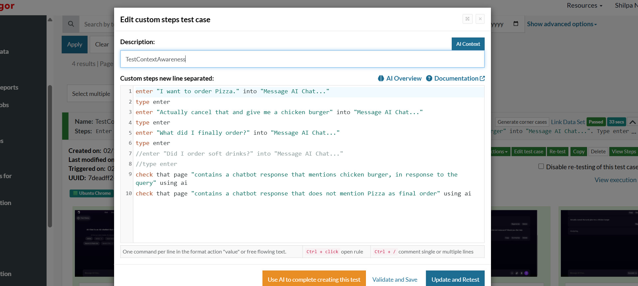The height and width of the screenshot is (286, 638).
Task: Maximize the edit test case dialog
Action: point(467,19)
